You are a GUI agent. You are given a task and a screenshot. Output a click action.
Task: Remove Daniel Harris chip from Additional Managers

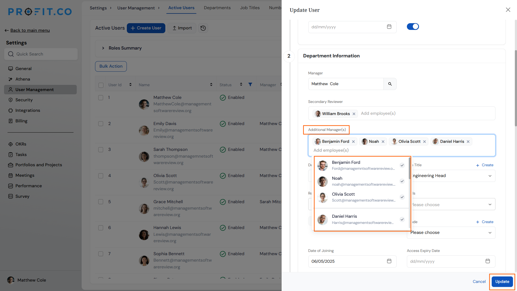tap(468, 142)
